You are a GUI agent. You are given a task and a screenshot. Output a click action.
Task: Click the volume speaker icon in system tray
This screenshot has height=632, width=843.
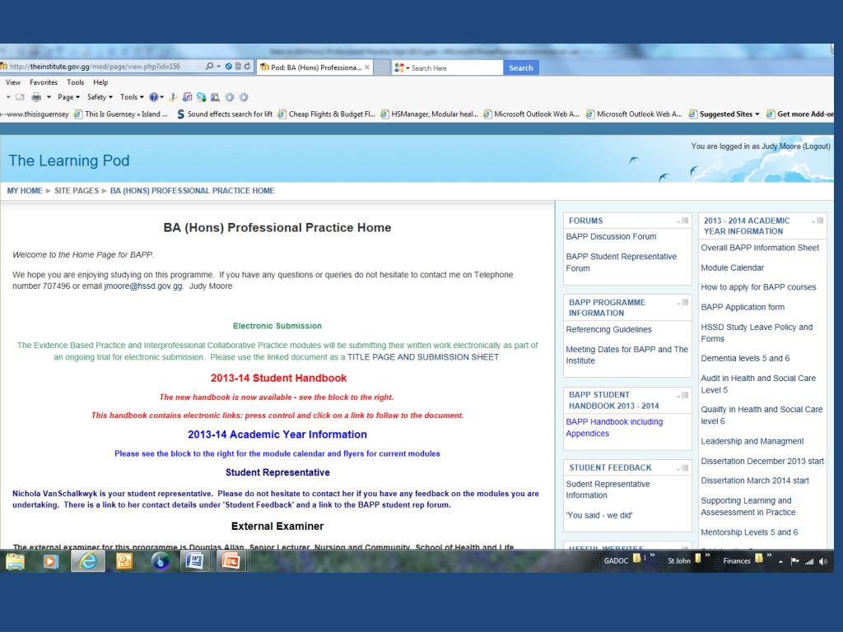(823, 561)
